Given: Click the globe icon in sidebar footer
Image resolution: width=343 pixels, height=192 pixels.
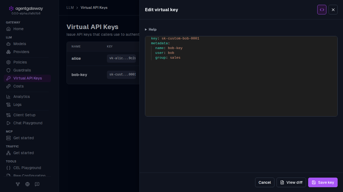Looking at the screenshot, I should (27, 184).
